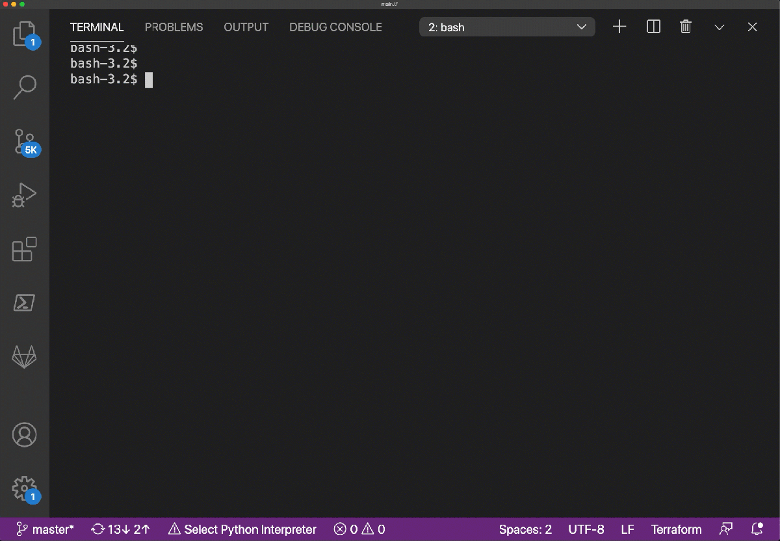Open the Explorer files icon
Screen dimensions: 780x541
[25, 34]
